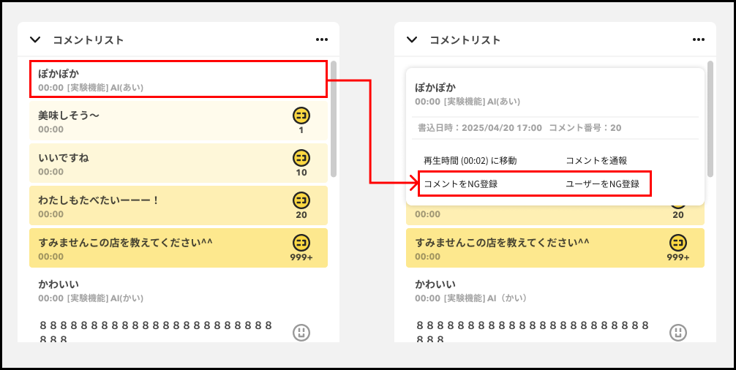
Task: Select 美味しそう〜 comment row
Action: (179, 121)
